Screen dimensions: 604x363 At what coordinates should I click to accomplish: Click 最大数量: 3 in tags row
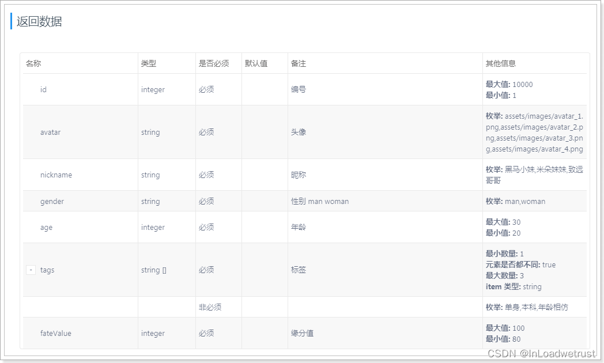pos(505,275)
